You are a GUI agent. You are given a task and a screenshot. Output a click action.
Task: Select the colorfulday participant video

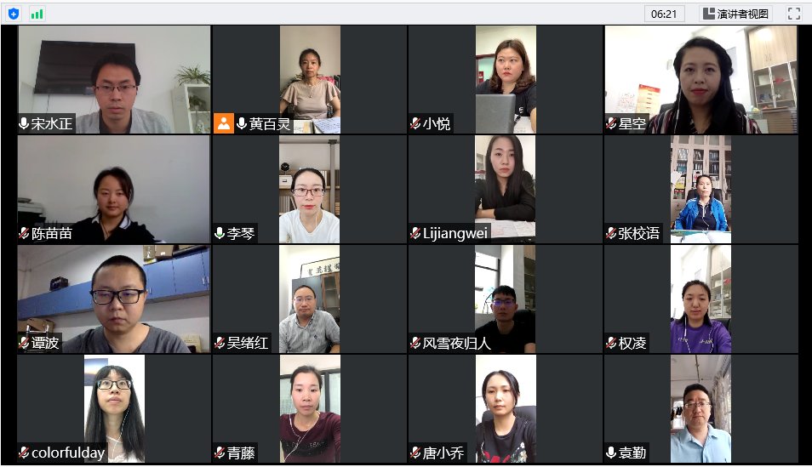[x=114, y=409]
